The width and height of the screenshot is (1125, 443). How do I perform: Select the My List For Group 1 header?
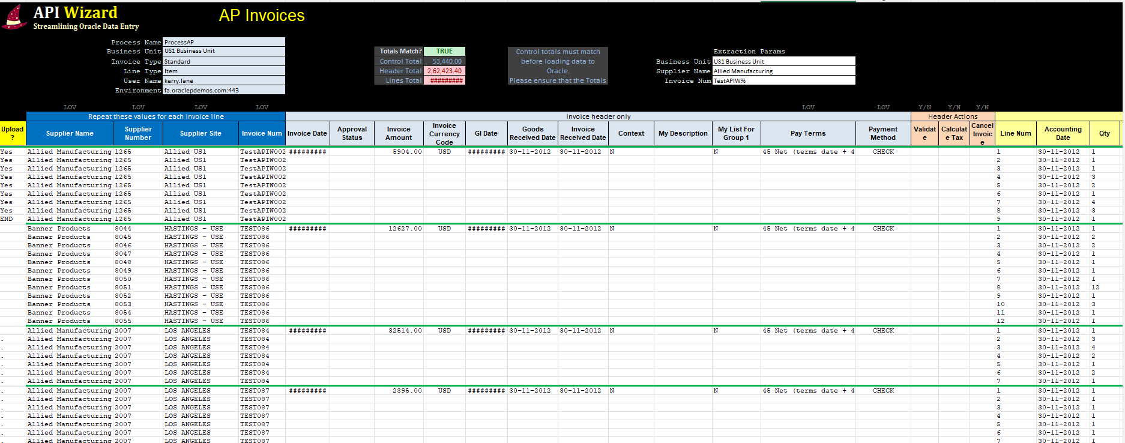click(737, 133)
